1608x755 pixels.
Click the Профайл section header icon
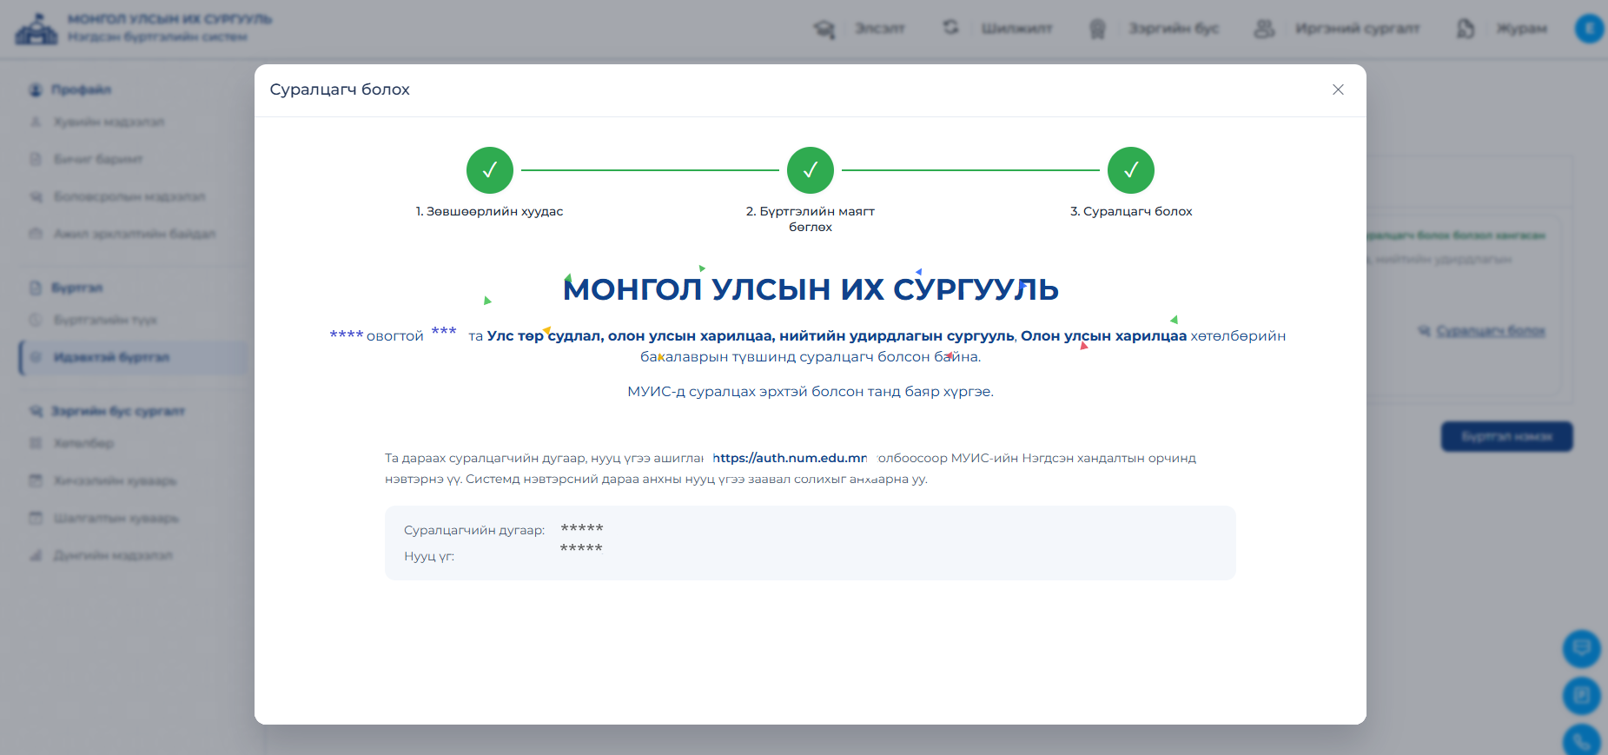pyautogui.click(x=36, y=89)
